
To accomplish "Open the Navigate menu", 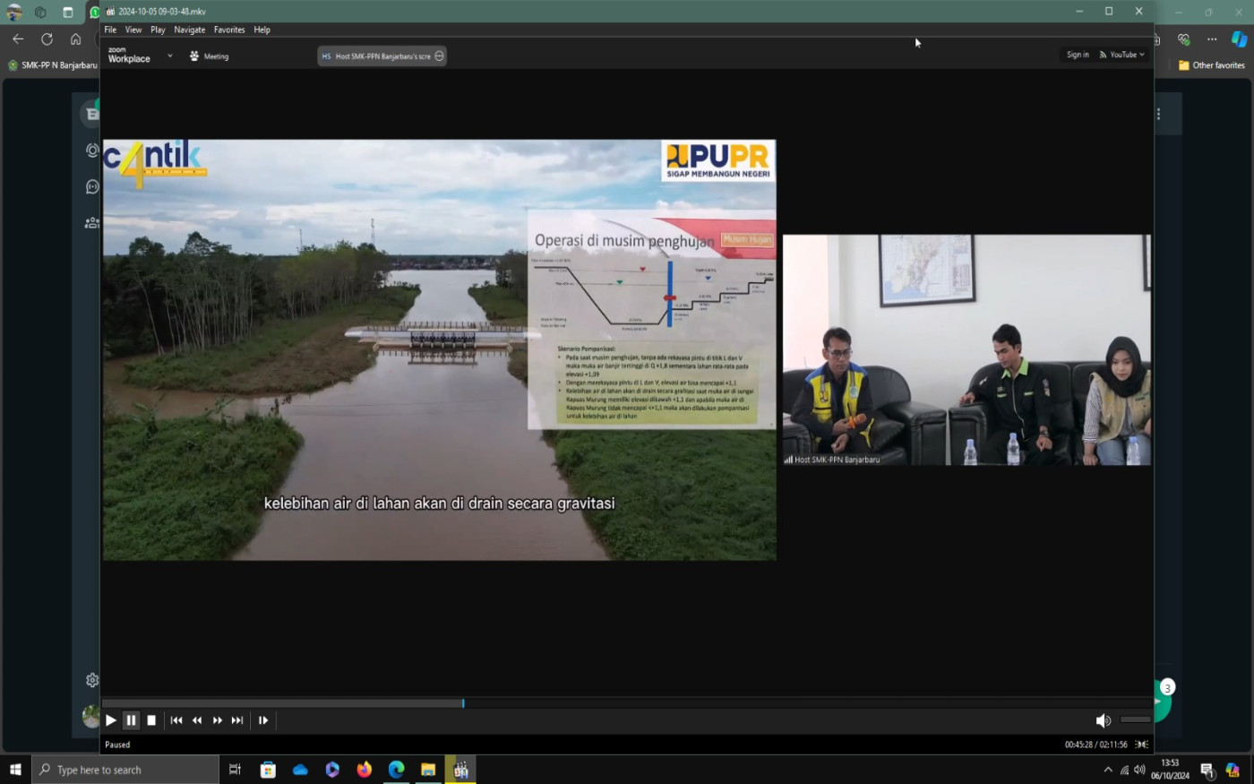I will click(189, 30).
